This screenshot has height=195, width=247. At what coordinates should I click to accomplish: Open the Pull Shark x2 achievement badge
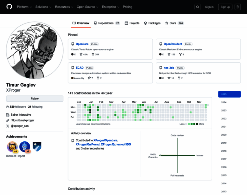25,147
